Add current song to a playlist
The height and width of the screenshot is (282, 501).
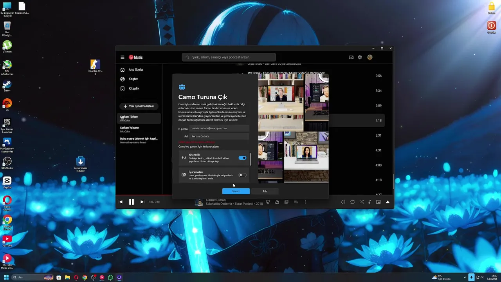296,202
